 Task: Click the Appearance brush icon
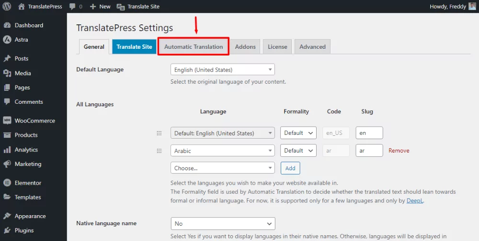coord(7,216)
